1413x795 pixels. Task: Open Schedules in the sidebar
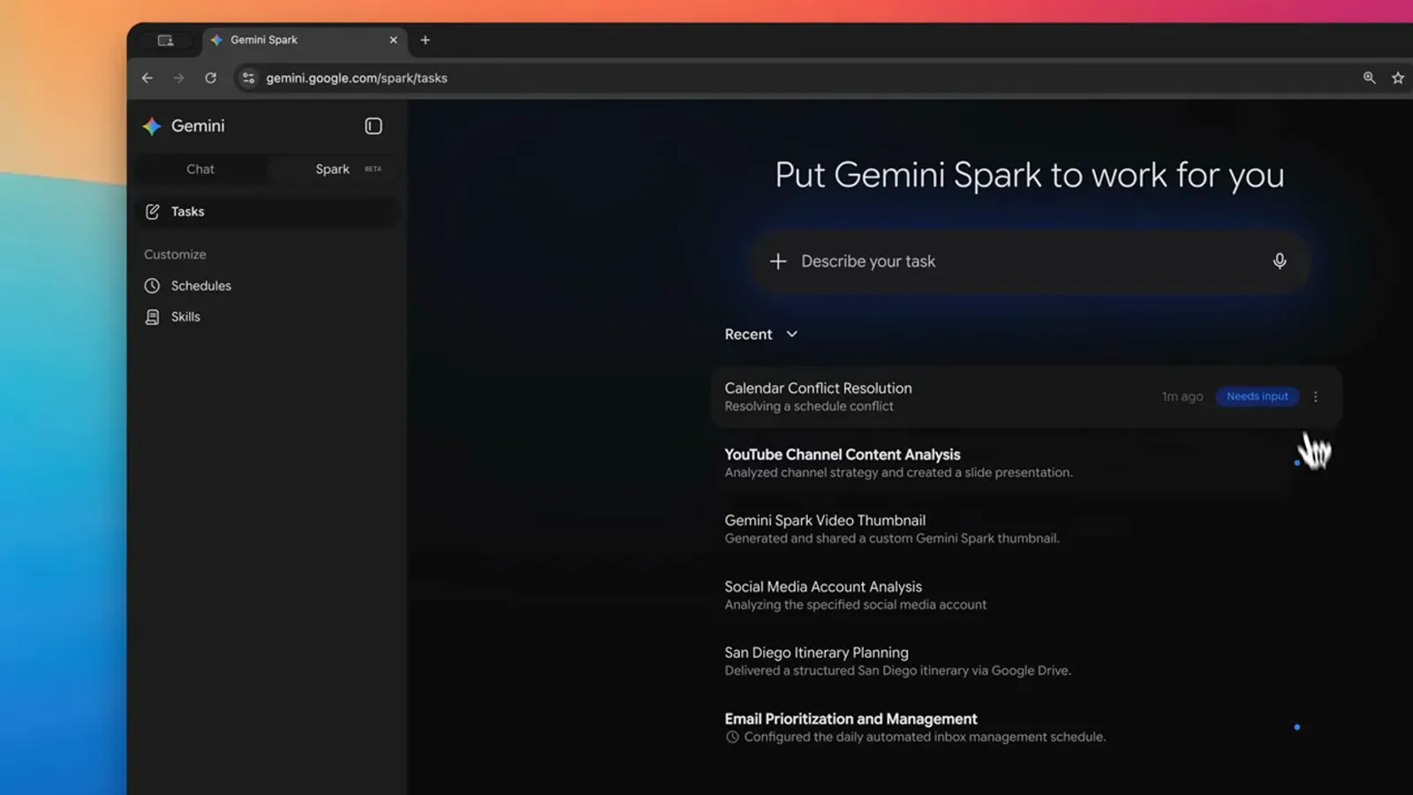[267, 286]
